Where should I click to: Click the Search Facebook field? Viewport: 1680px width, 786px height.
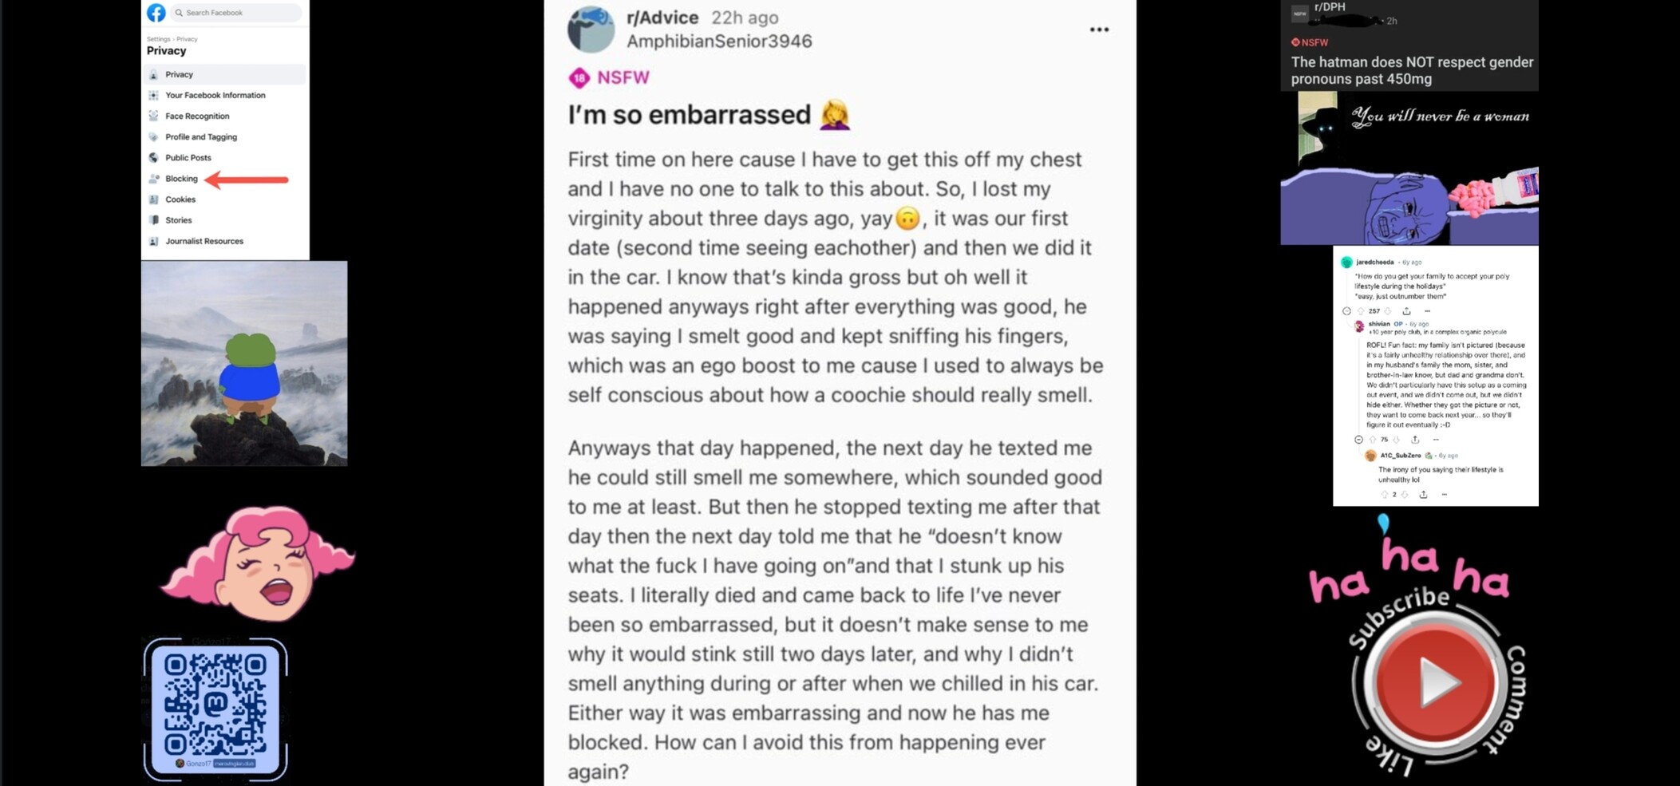[238, 13]
